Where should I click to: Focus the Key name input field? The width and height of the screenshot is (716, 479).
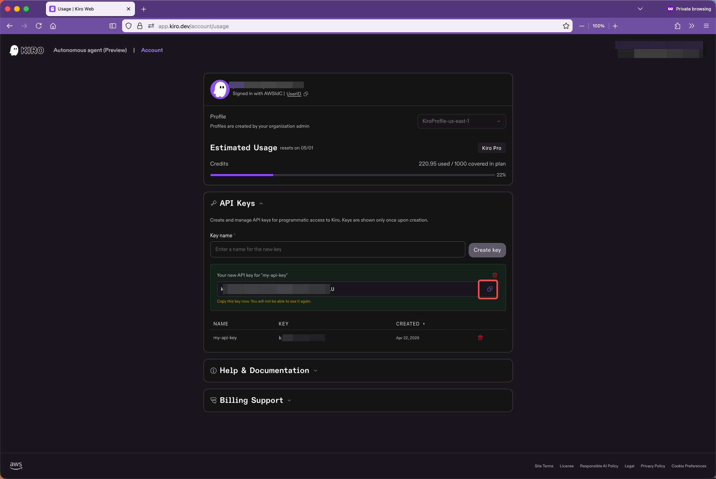pos(337,249)
